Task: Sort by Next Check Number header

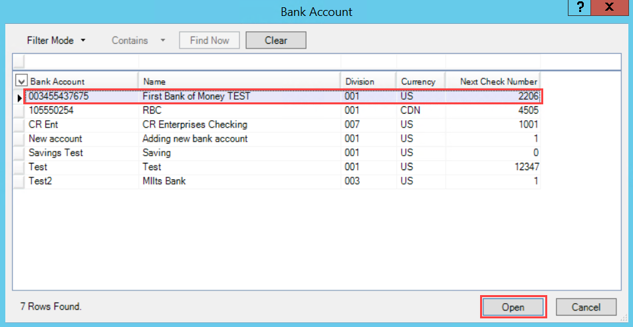Action: 493,82
